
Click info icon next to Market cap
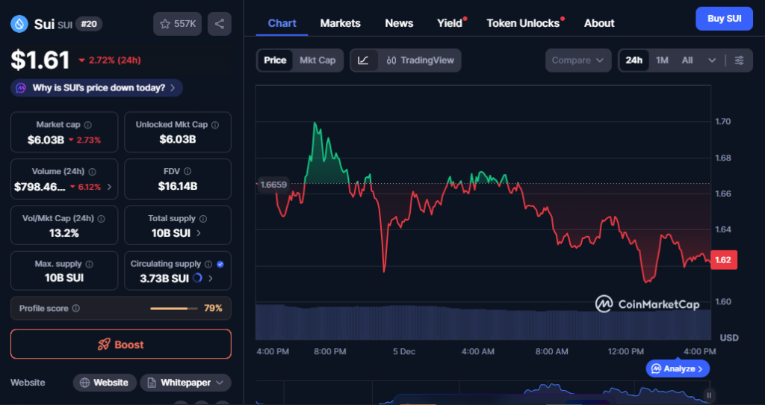point(88,125)
